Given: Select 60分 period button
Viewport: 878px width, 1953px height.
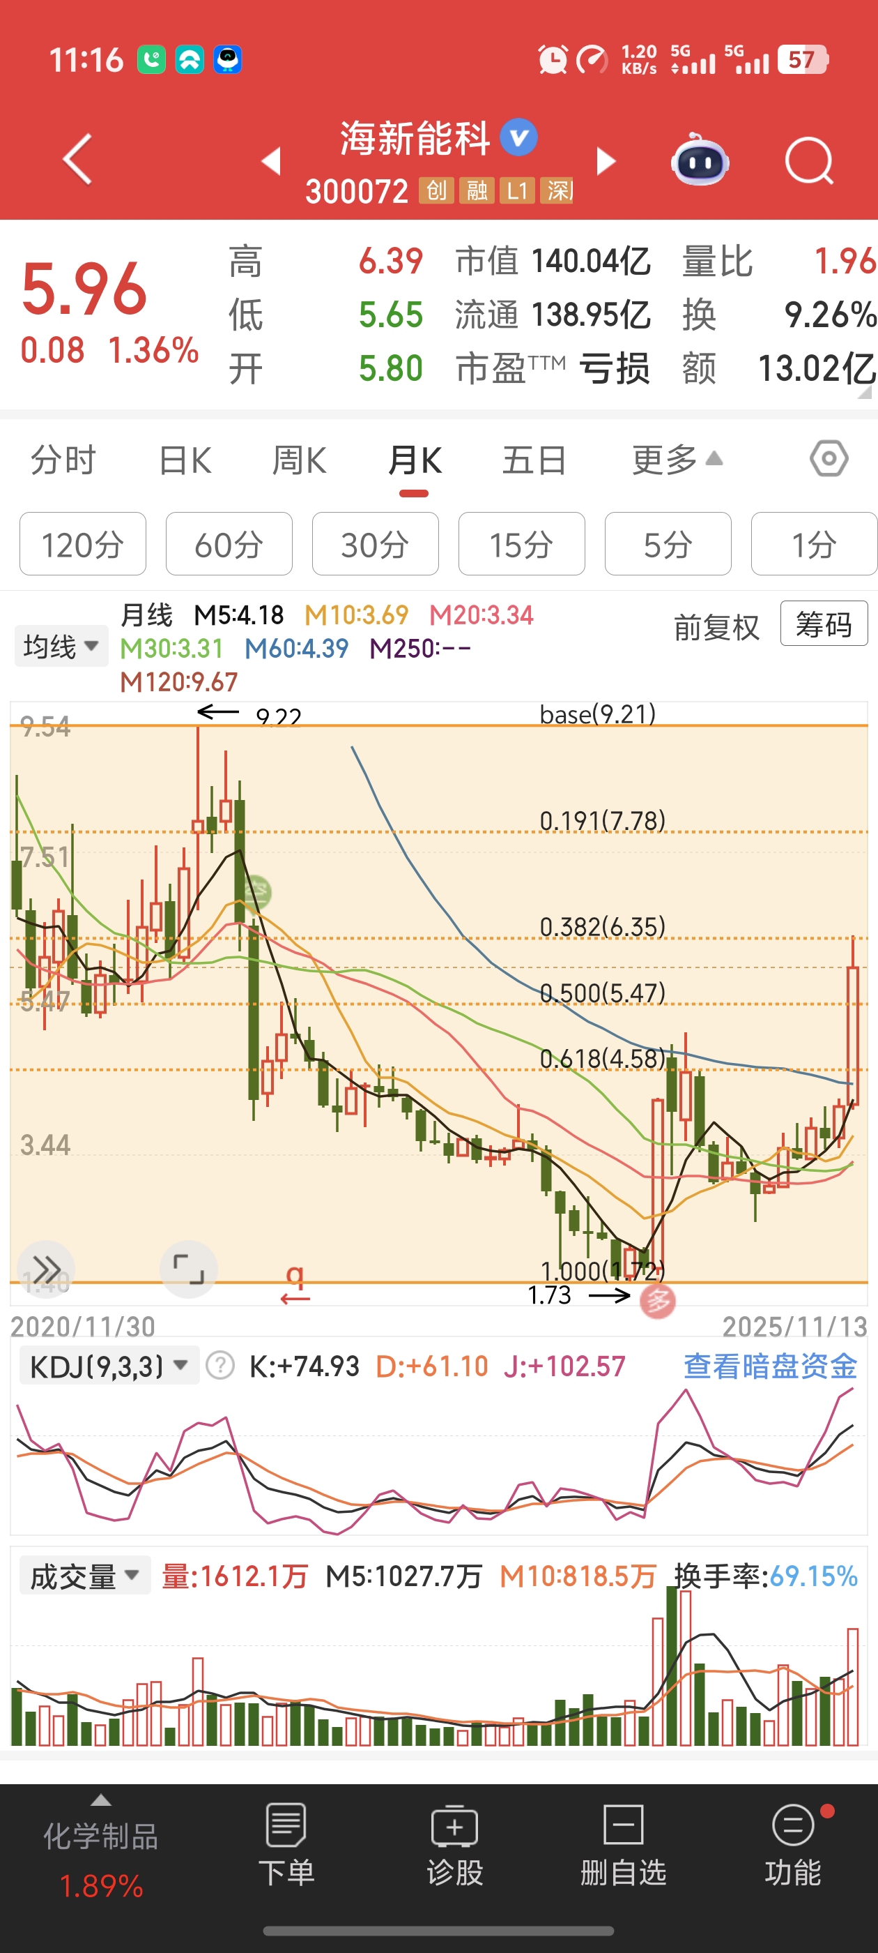Looking at the screenshot, I should [x=229, y=544].
